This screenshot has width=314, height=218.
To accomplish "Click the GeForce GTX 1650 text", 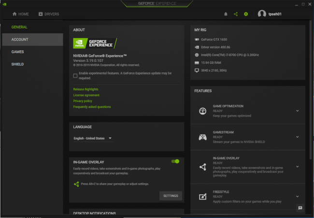I will (214, 40).
